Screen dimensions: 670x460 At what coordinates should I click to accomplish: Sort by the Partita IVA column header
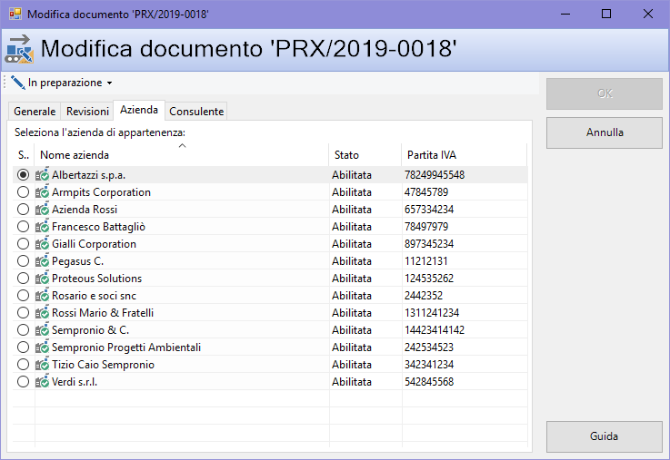coord(464,155)
